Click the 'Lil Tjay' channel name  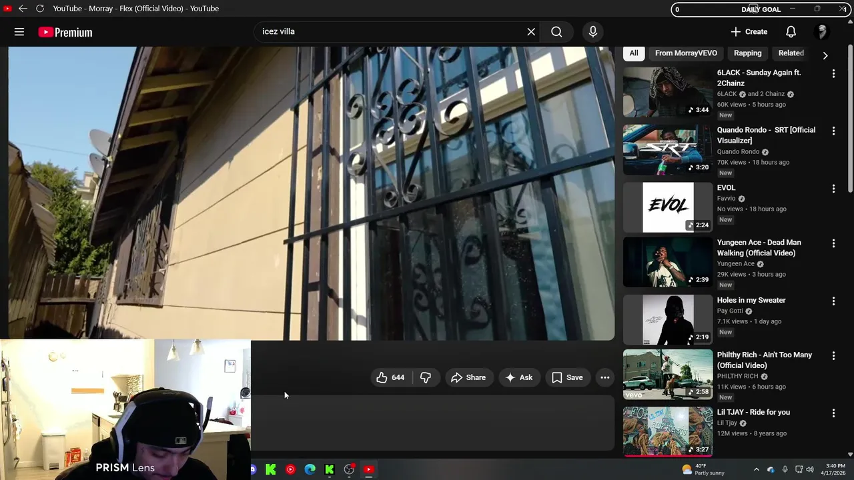pyautogui.click(x=727, y=423)
